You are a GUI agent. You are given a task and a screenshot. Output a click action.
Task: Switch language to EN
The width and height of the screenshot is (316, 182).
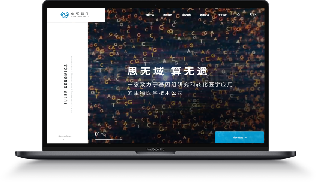tap(255, 15)
